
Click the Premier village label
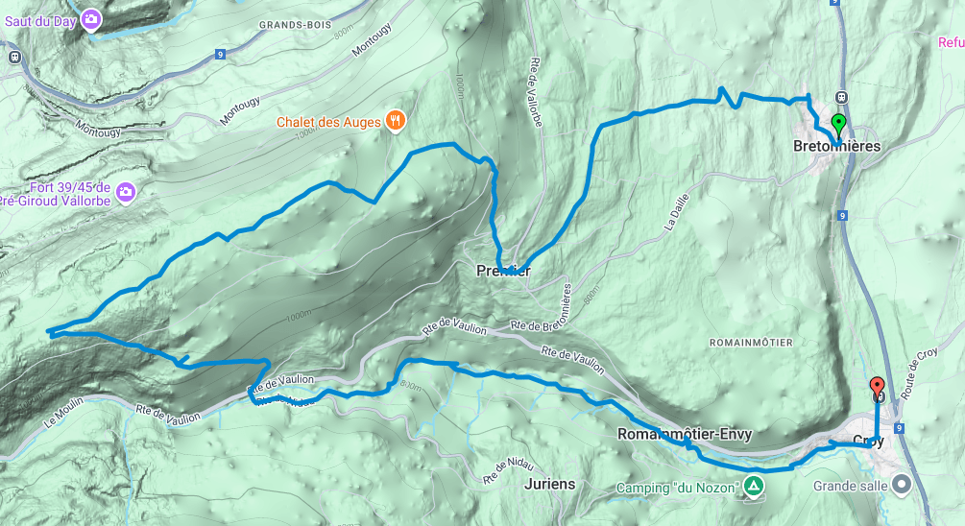click(x=503, y=270)
